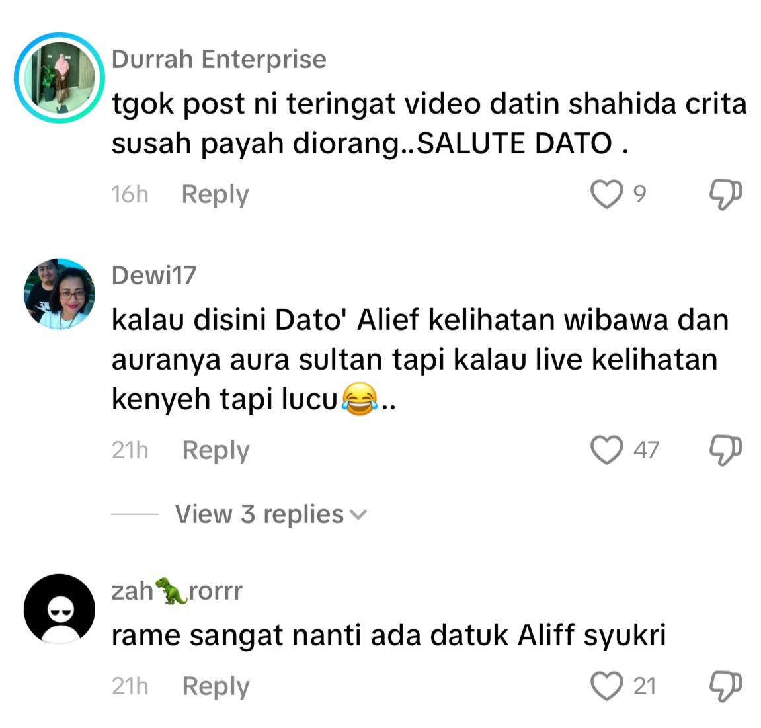Reply to zah rorrr's comment

click(216, 687)
